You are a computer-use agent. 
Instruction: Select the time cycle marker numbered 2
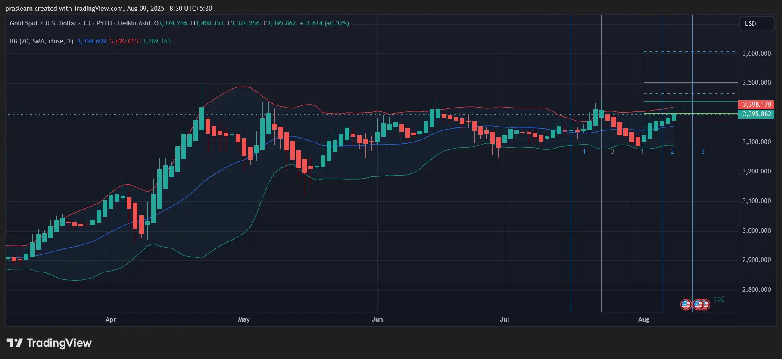pyautogui.click(x=672, y=152)
